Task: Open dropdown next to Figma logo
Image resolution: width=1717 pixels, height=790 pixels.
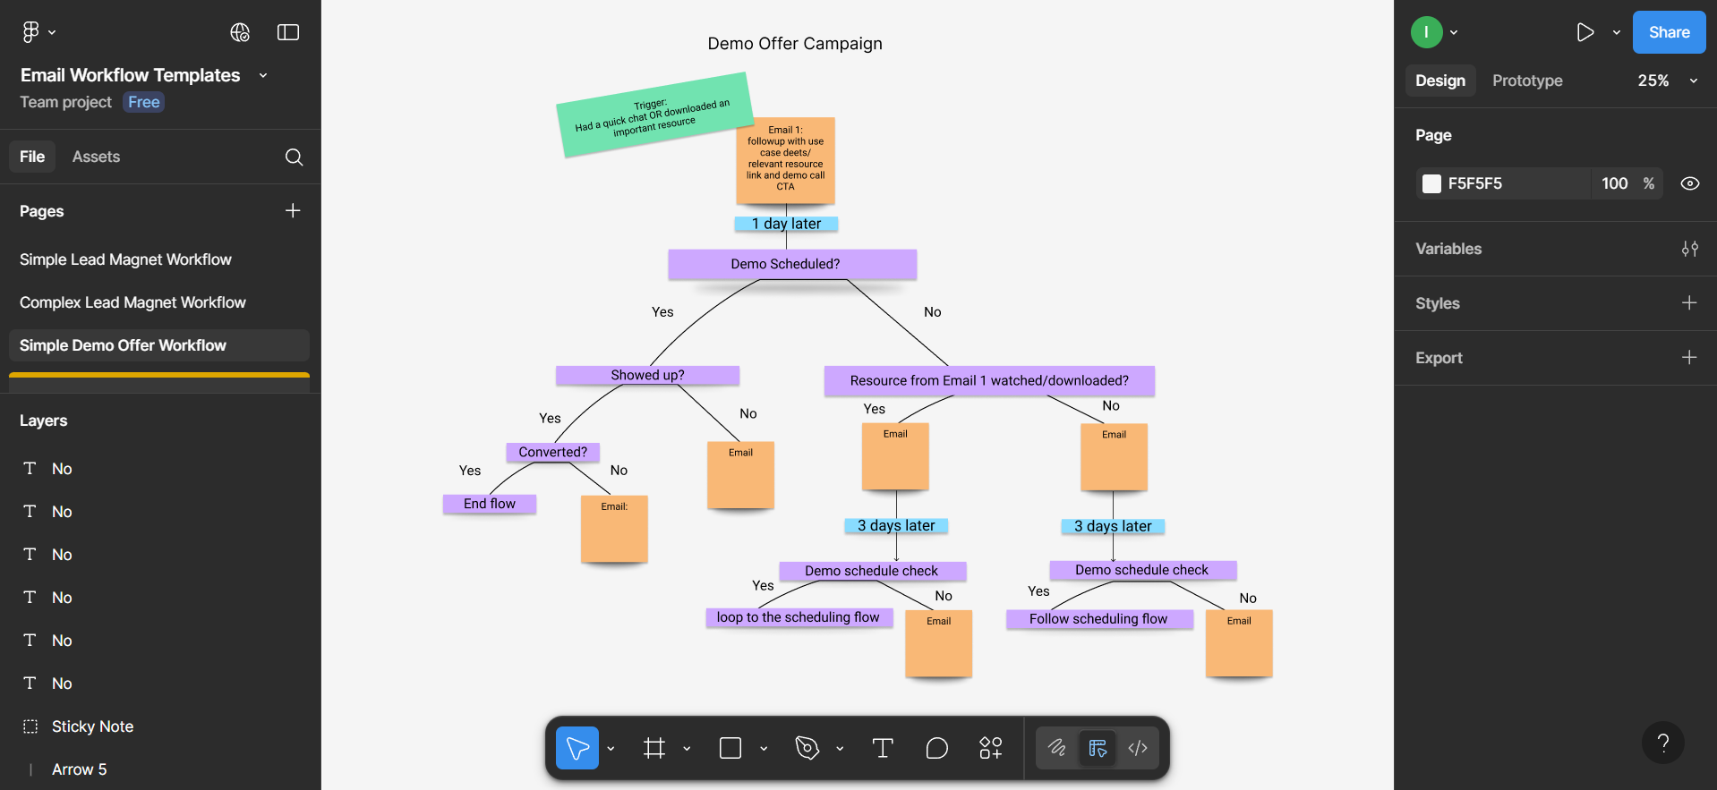Action: click(52, 32)
